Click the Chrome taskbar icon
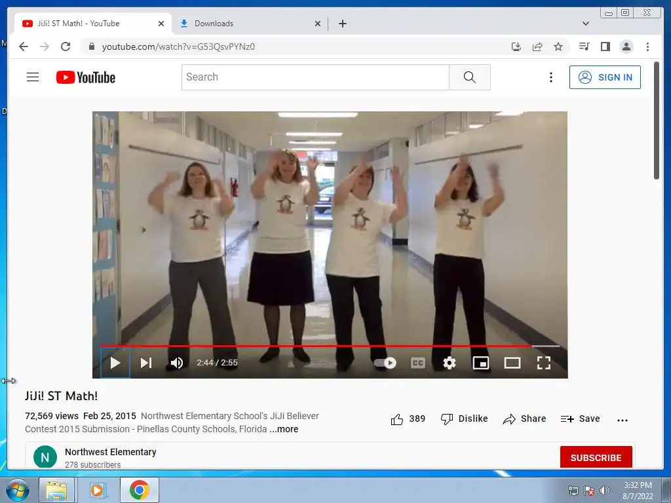 tap(139, 490)
